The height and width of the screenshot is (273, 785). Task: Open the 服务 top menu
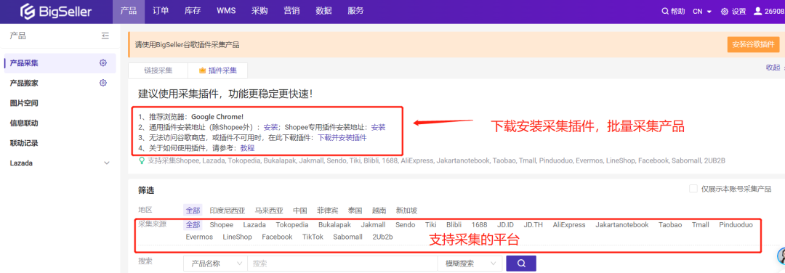[x=355, y=11]
